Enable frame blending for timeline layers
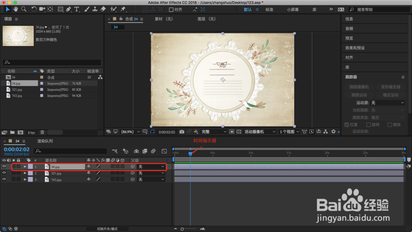 pyautogui.click(x=145, y=151)
